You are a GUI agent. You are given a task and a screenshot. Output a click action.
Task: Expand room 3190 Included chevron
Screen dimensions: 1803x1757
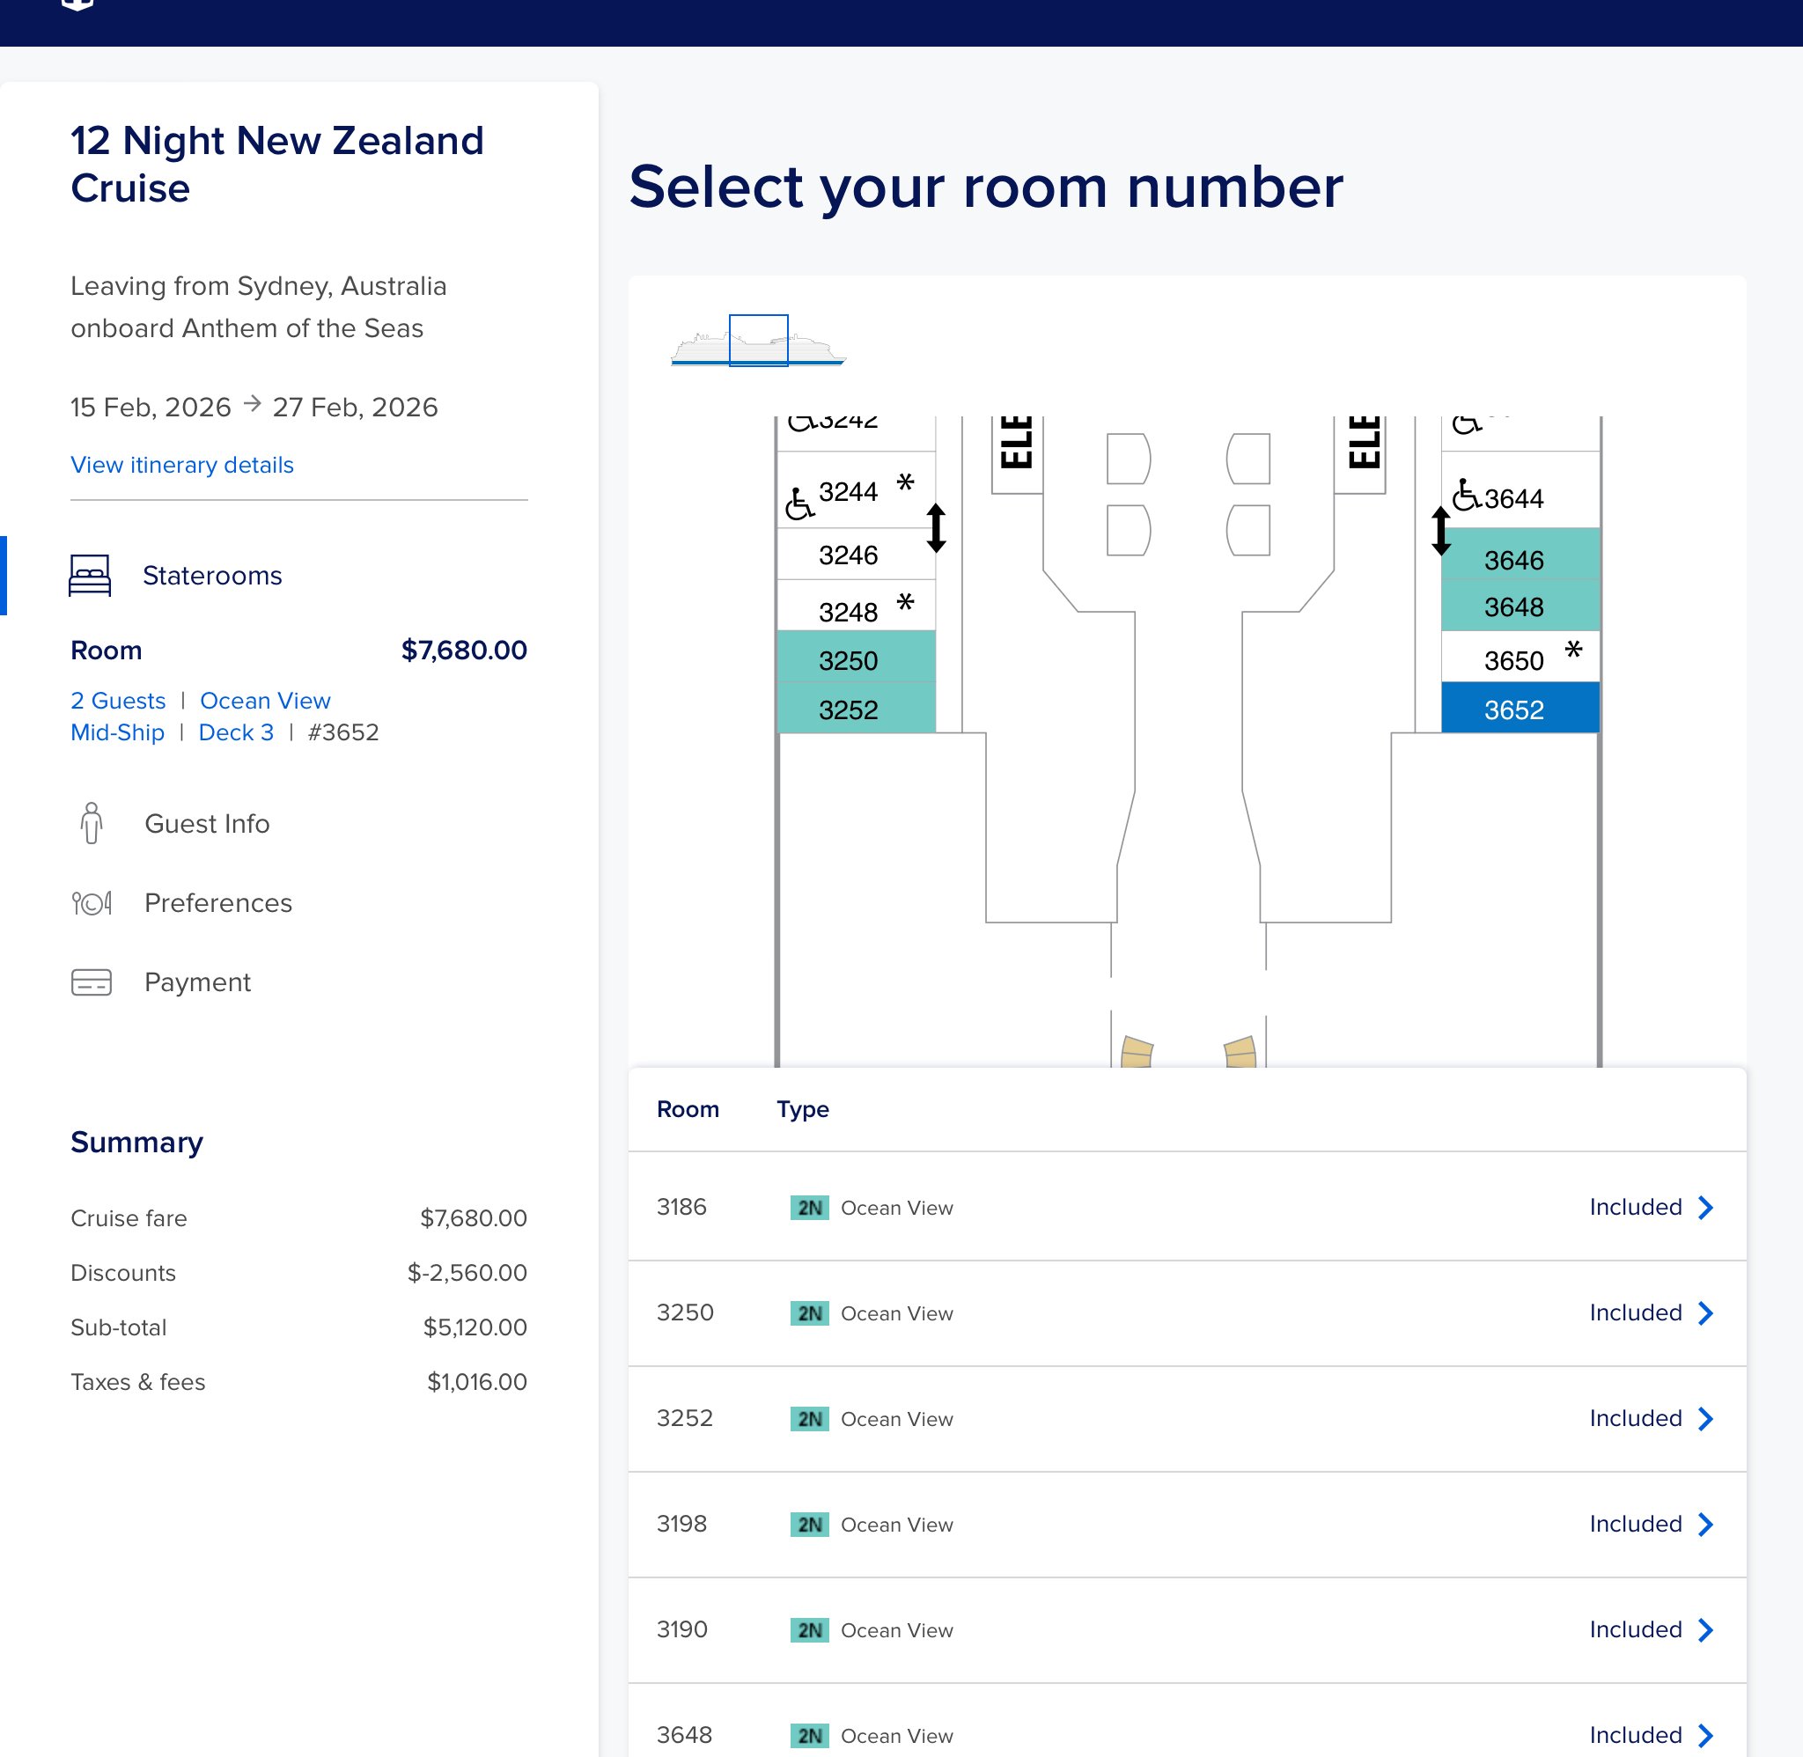click(x=1705, y=1629)
